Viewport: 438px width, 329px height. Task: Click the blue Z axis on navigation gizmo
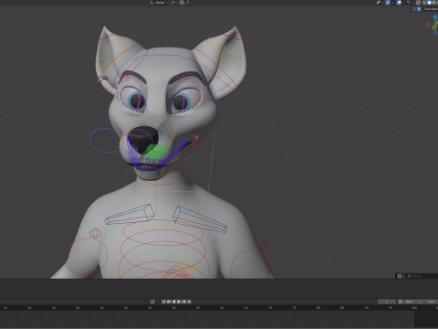[435, 17]
